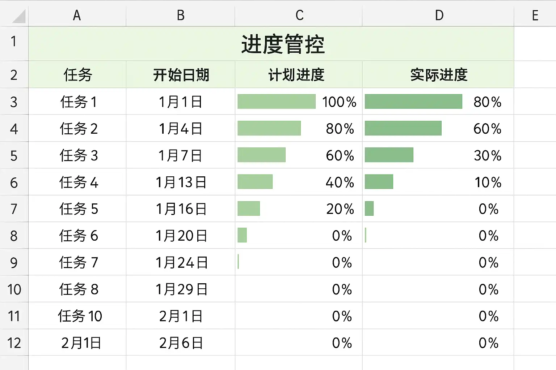Select the column A header

[x=77, y=16]
